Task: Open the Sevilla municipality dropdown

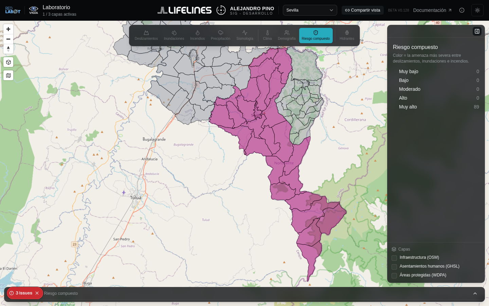Action: click(310, 10)
